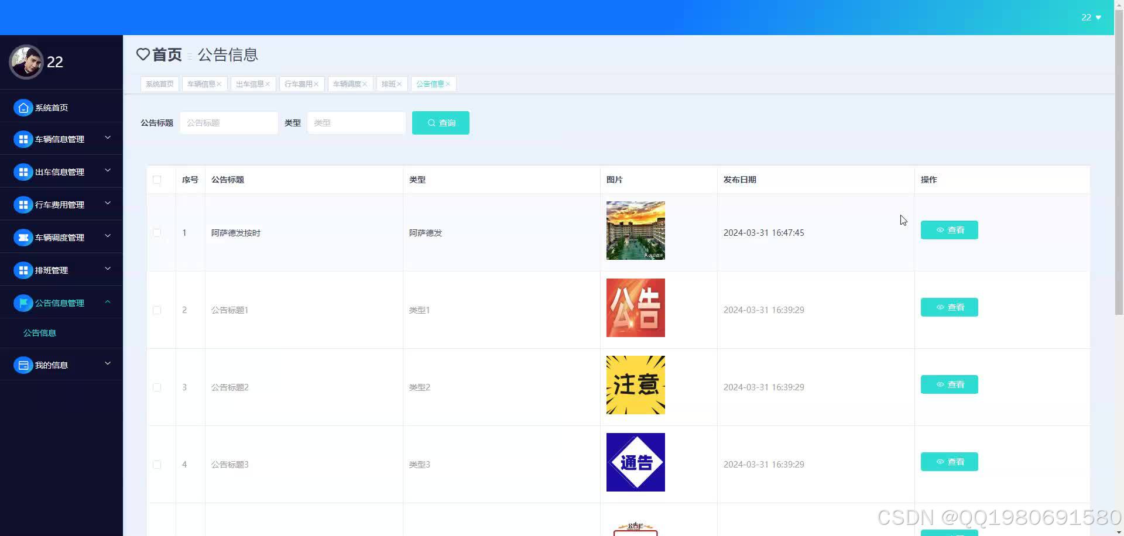Image resolution: width=1124 pixels, height=536 pixels.
Task: Collapse the 公告信息管理 menu chevron
Action: (x=108, y=302)
